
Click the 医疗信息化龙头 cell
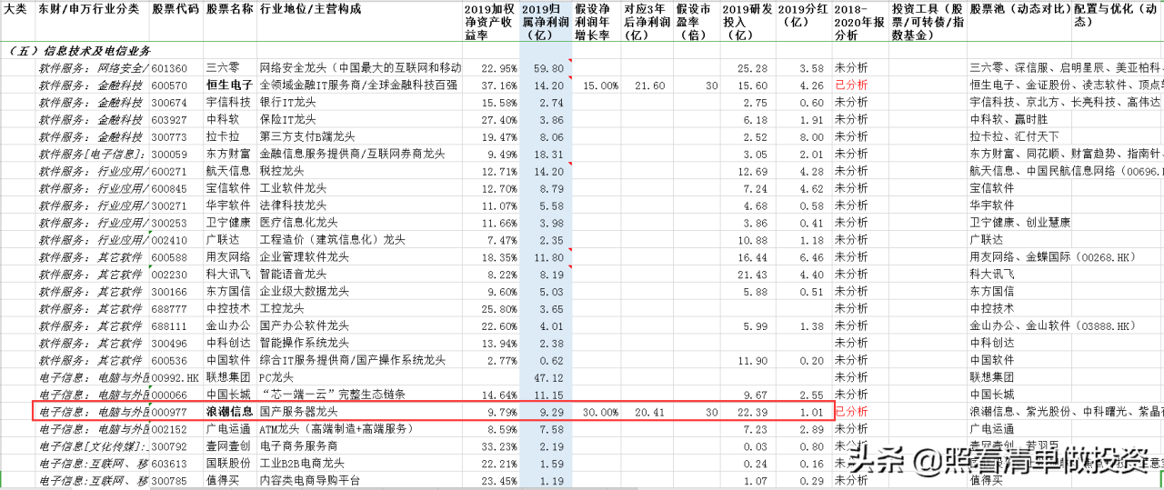300,222
